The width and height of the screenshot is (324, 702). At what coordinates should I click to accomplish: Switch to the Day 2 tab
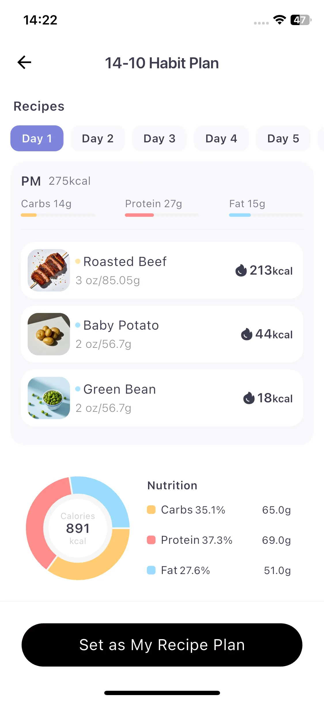pos(98,138)
